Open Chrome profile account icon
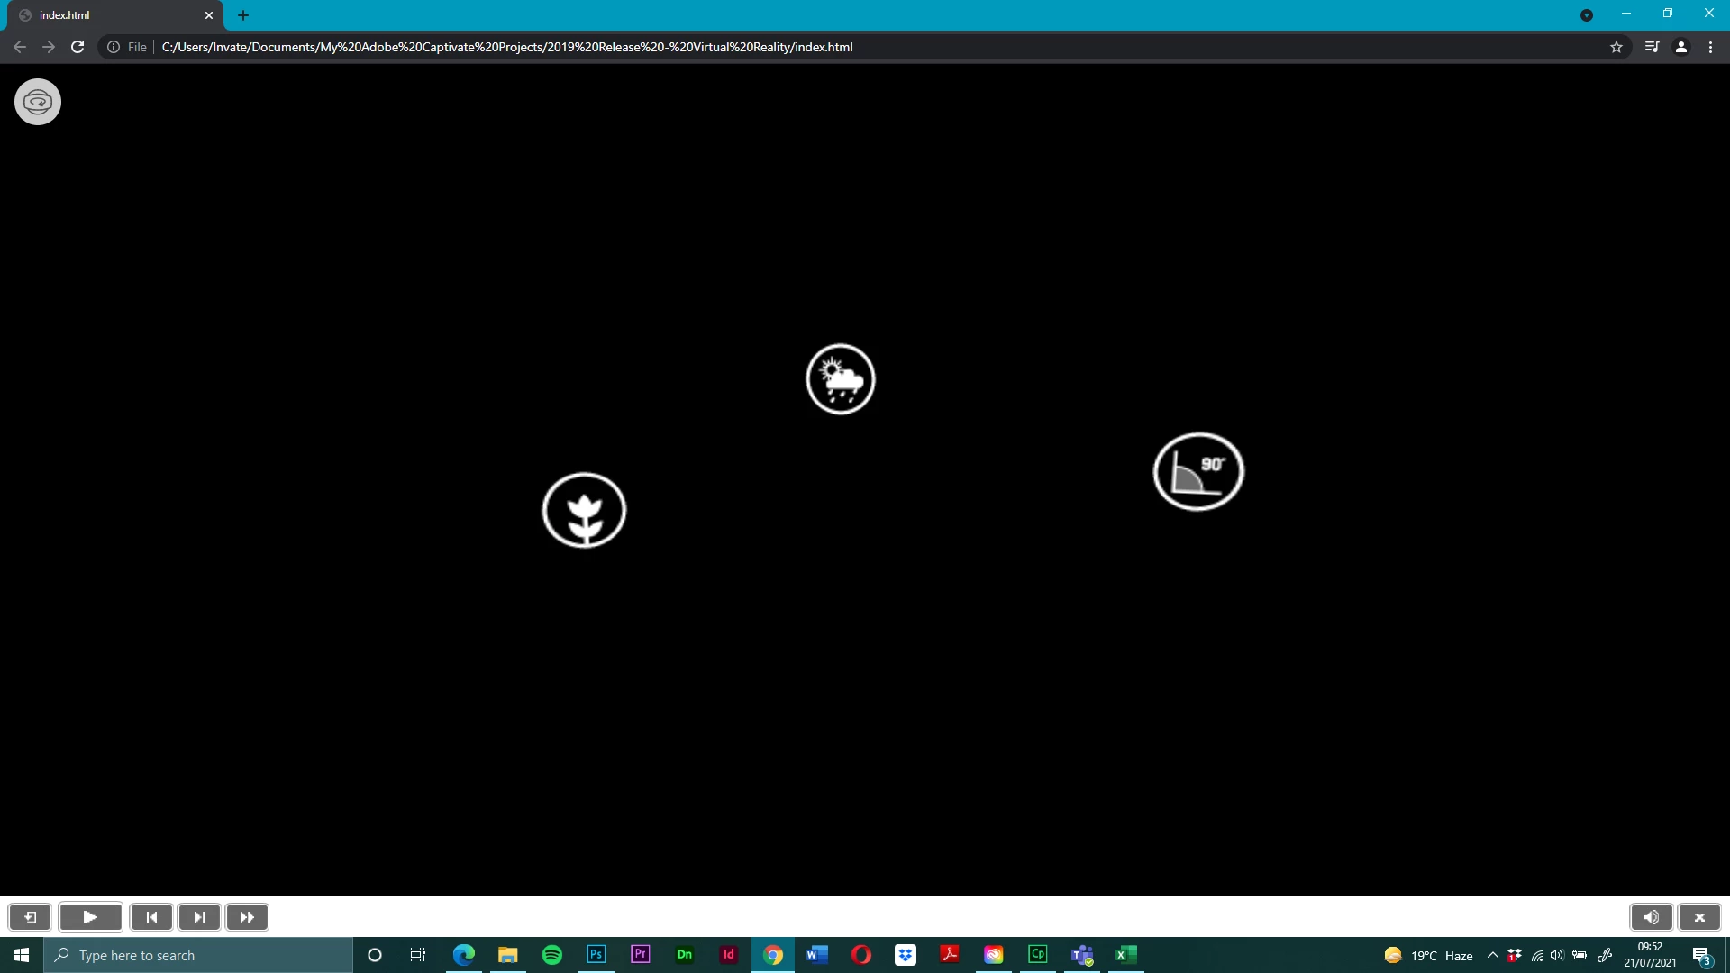The image size is (1730, 973). click(x=1680, y=47)
